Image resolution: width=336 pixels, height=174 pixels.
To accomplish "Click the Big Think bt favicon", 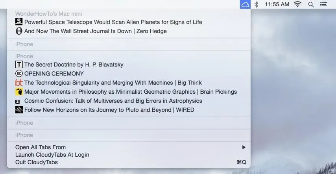I will tap(19, 83).
